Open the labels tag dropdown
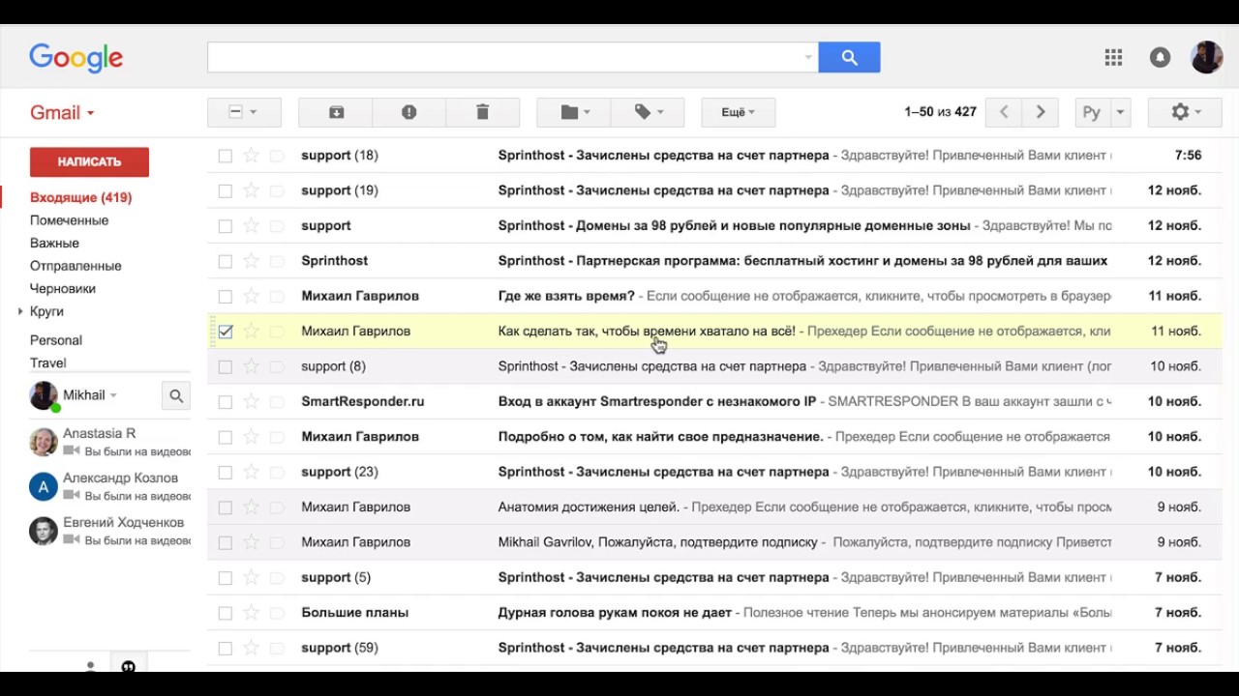The height and width of the screenshot is (696, 1239). point(648,112)
